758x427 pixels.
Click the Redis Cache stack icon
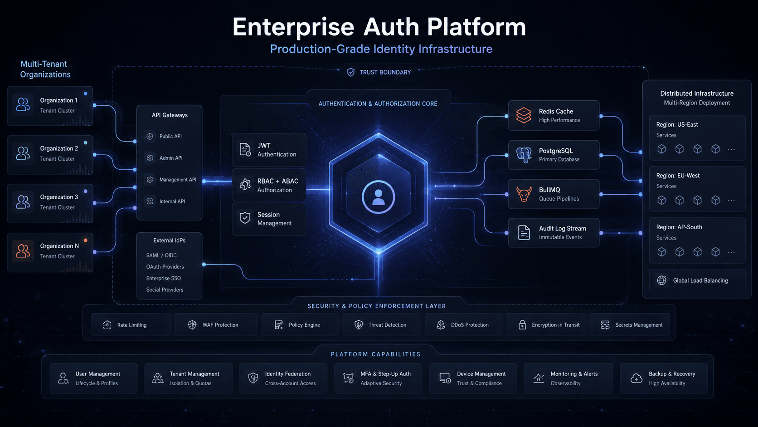[524, 115]
